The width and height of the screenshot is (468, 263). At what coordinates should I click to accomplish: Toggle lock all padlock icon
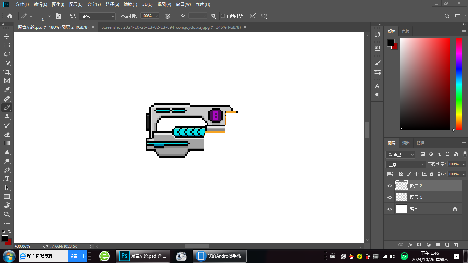point(431,174)
